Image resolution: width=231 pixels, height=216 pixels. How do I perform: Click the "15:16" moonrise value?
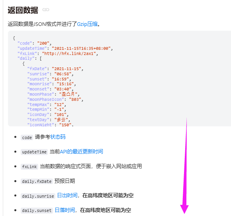pyautogui.click(x=65, y=84)
